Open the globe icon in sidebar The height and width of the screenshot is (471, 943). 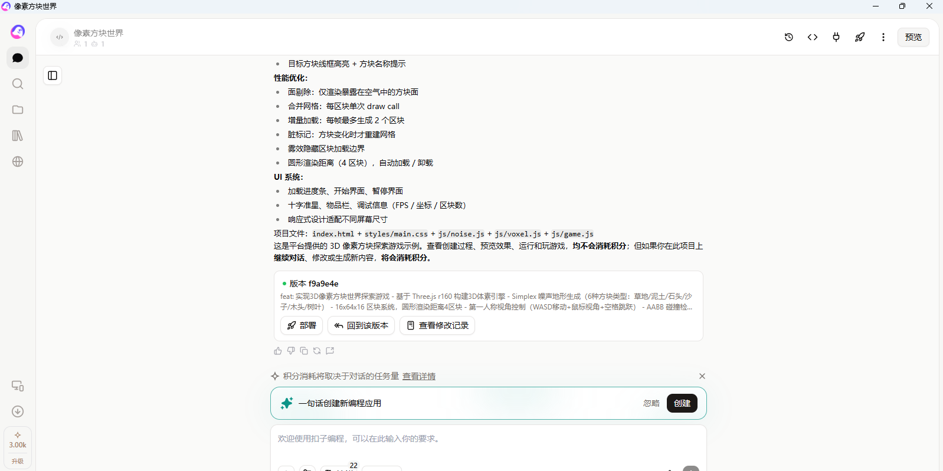tap(18, 162)
